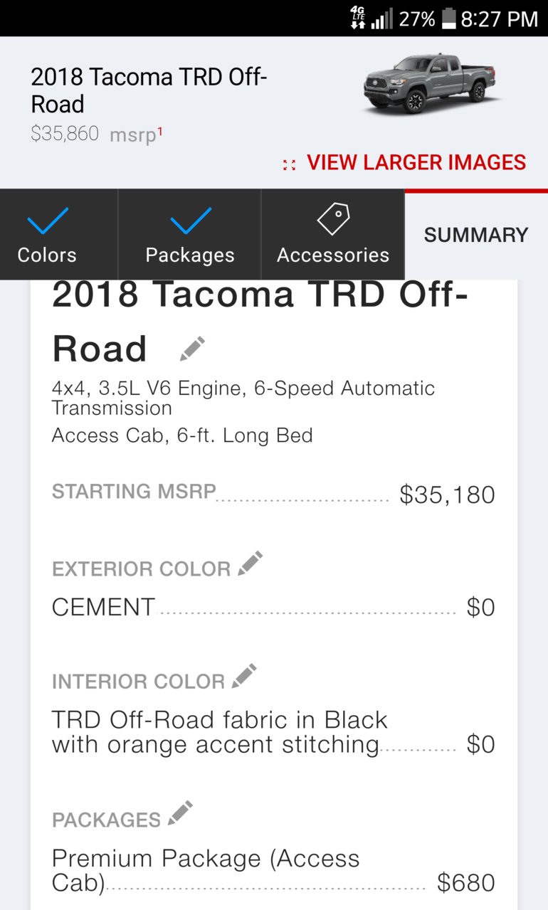548x910 pixels.
Task: Tap the Cement exterior color row
Action: [273, 608]
